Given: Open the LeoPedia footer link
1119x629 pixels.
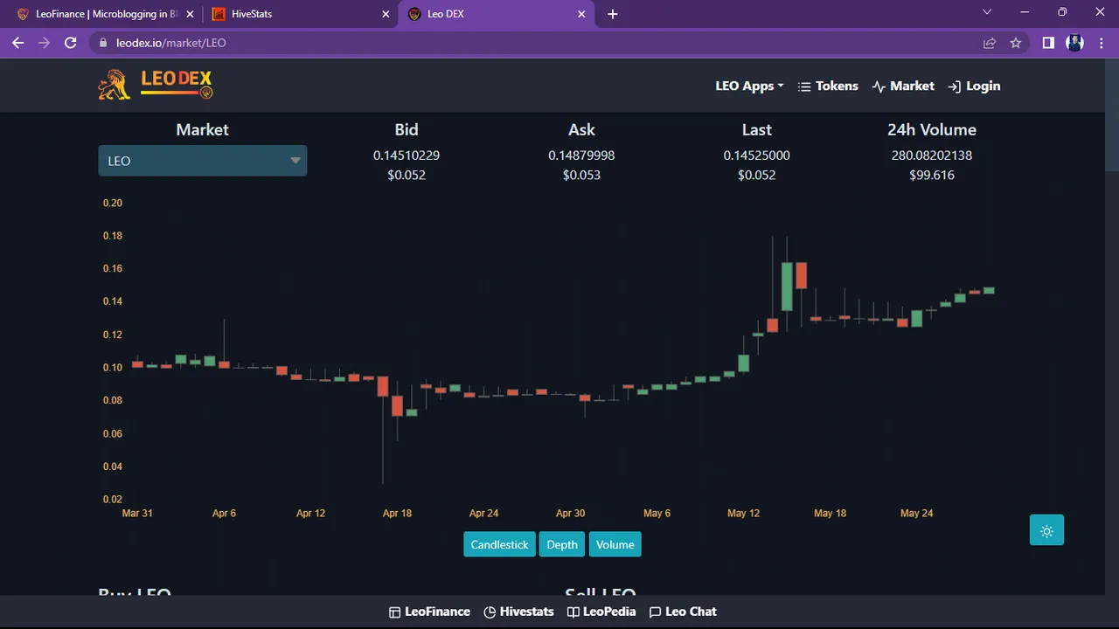Looking at the screenshot, I should [601, 612].
